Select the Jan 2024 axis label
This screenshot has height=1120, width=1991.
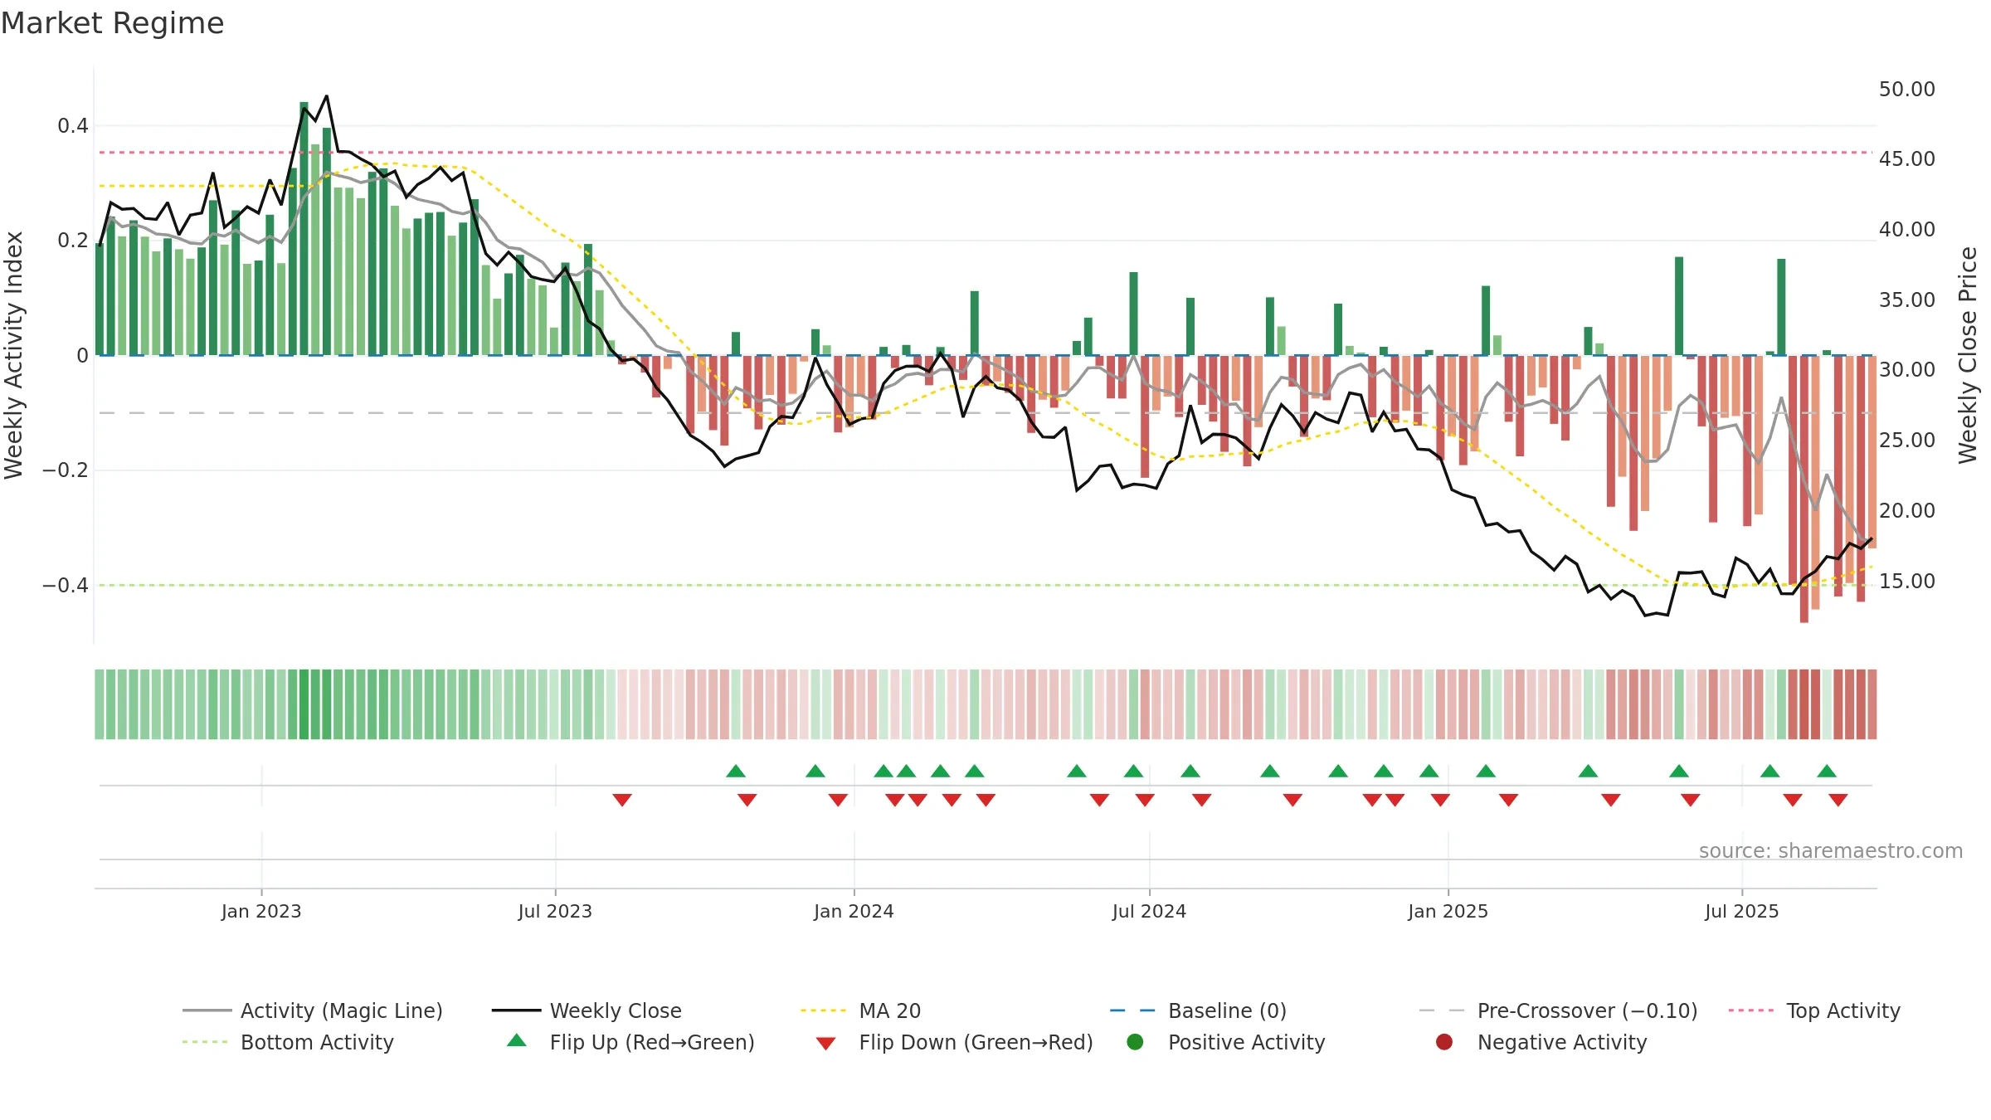854,911
